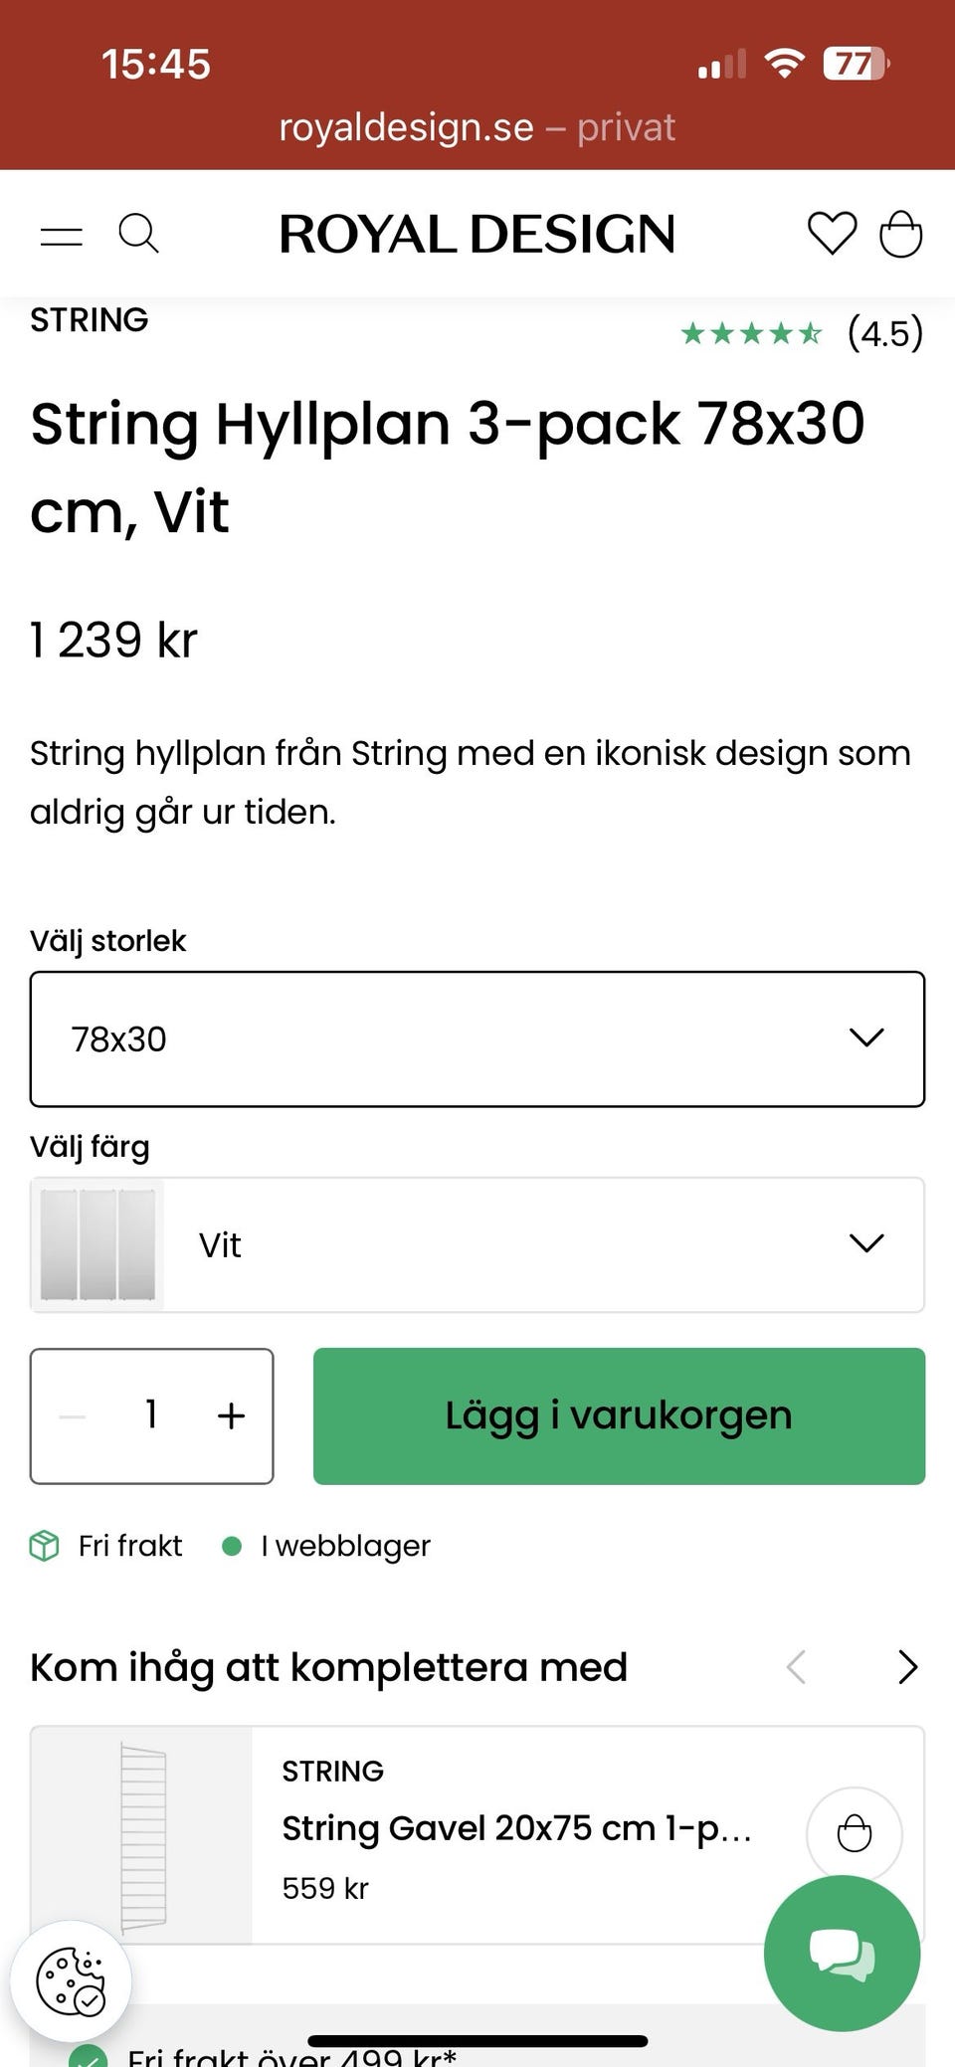Show next recommended product

[x=907, y=1667]
